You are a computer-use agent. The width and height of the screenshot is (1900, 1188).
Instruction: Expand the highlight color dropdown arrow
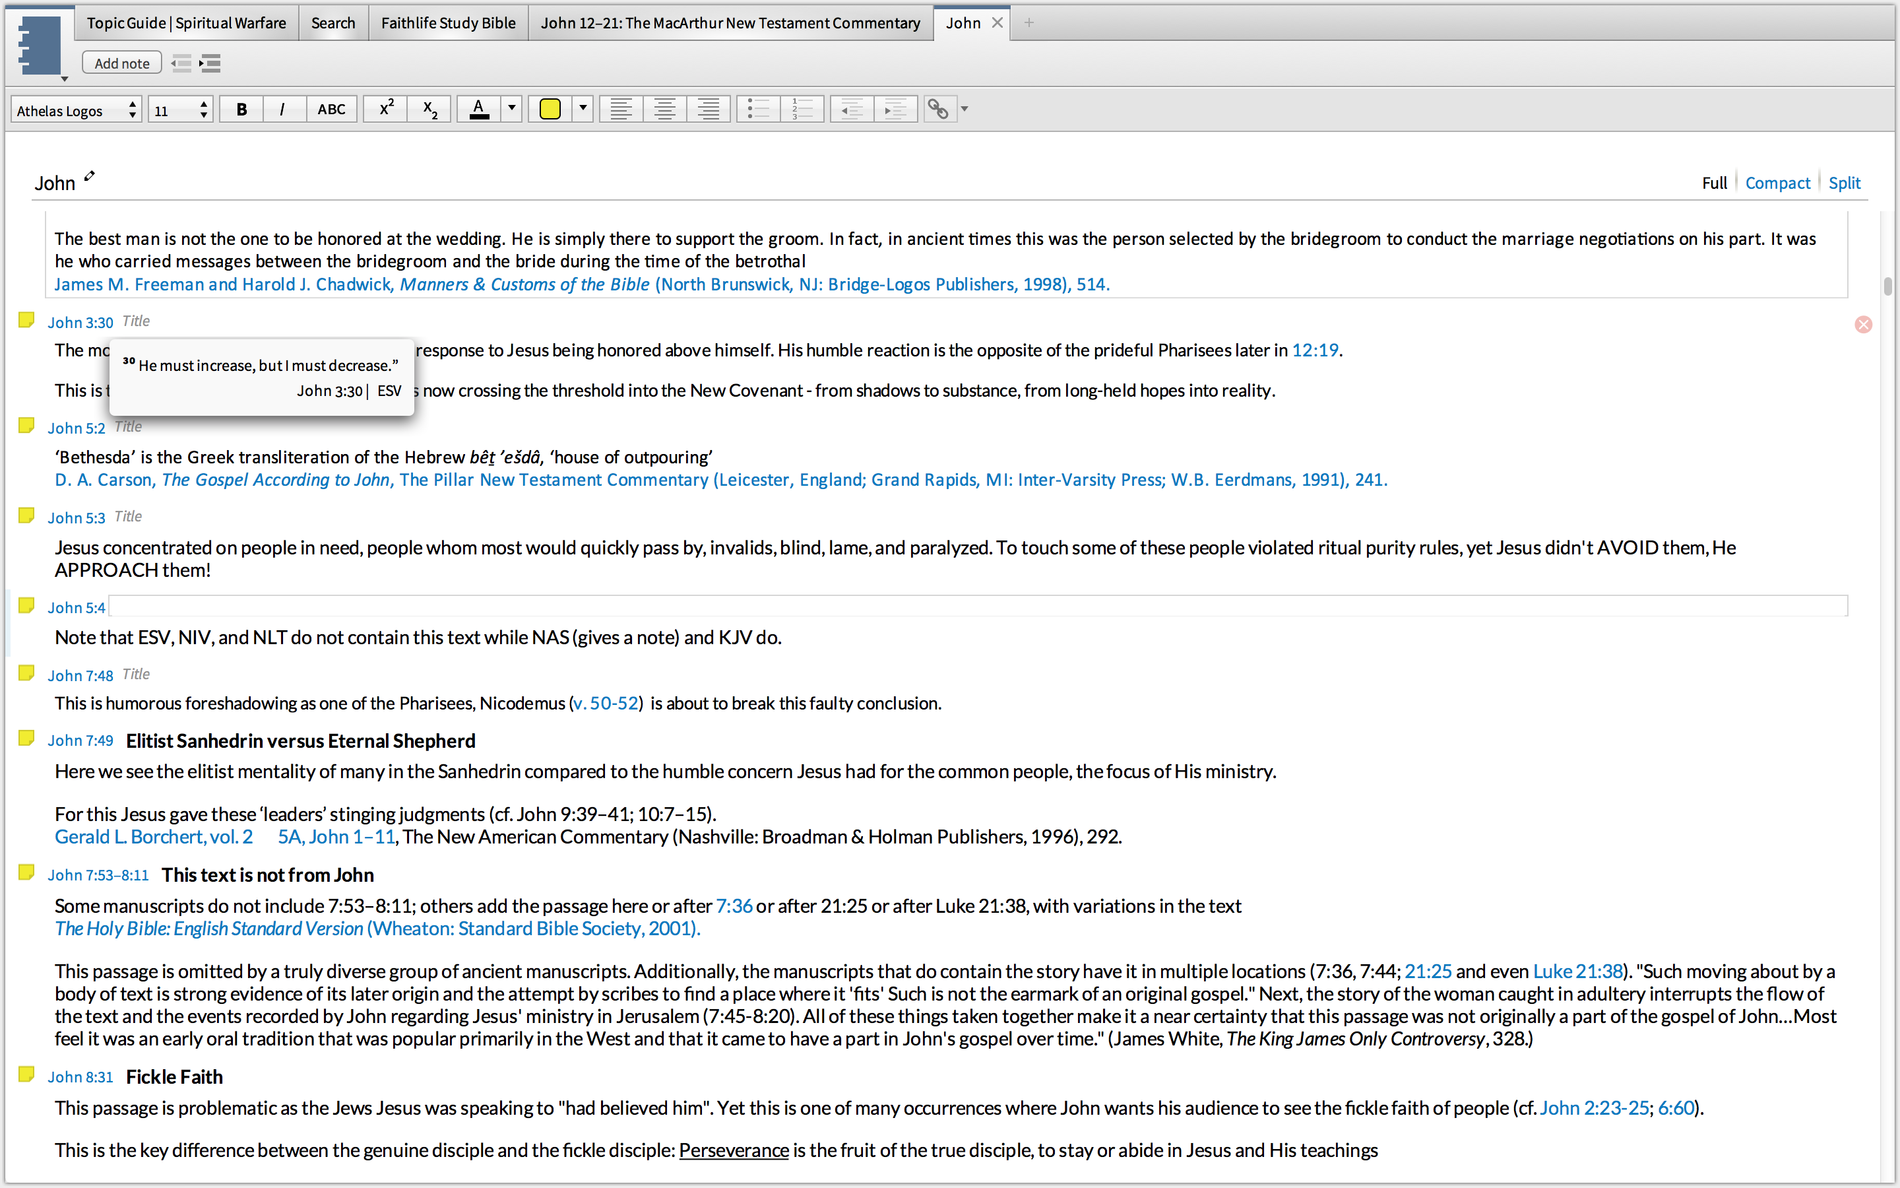(x=583, y=108)
